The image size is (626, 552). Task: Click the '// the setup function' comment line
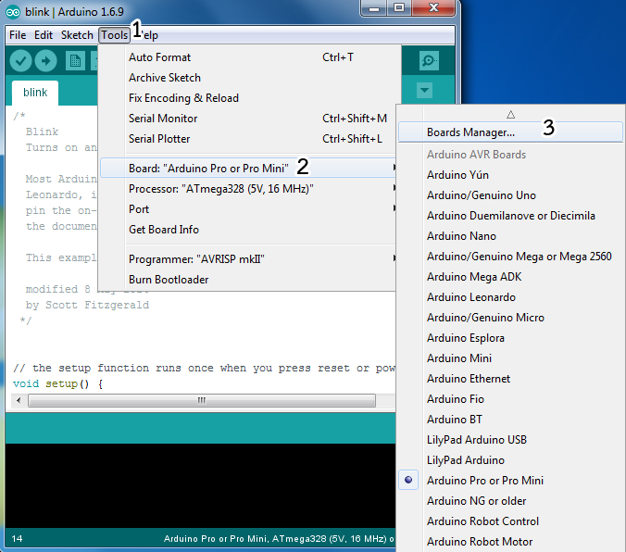[204, 368]
